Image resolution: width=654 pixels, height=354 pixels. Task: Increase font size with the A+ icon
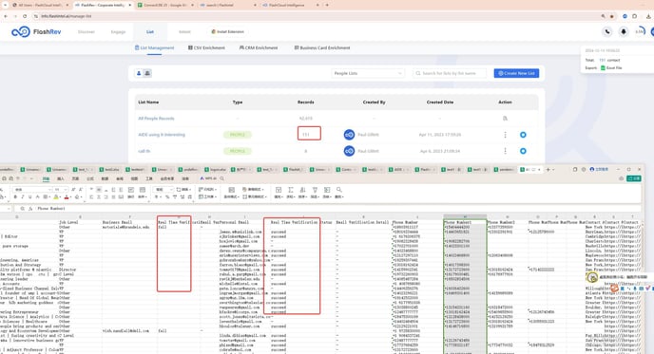[73, 190]
